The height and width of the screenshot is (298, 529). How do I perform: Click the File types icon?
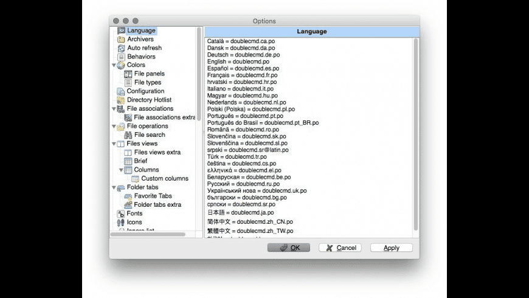[128, 83]
